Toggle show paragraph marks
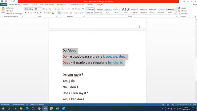Screen dimensions: 197x111 coord(83,9)
